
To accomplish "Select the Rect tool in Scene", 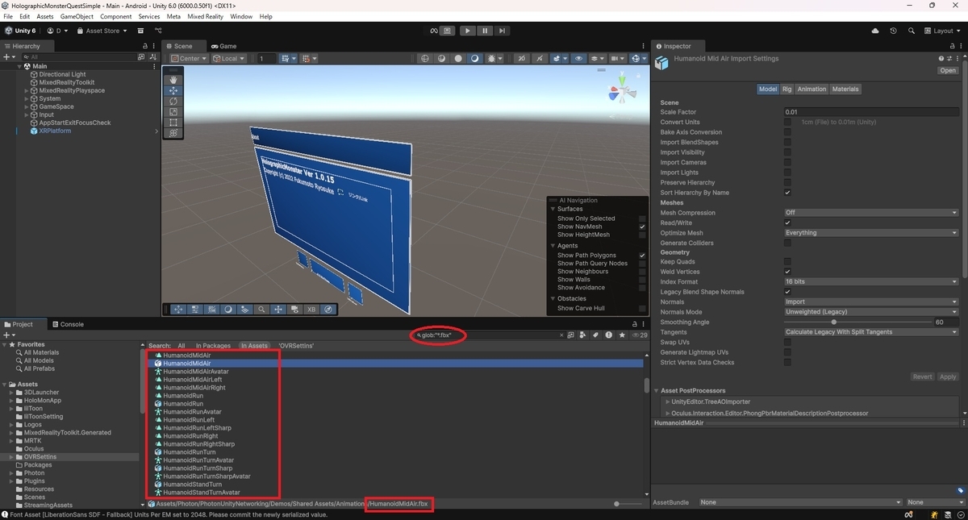I will (173, 123).
